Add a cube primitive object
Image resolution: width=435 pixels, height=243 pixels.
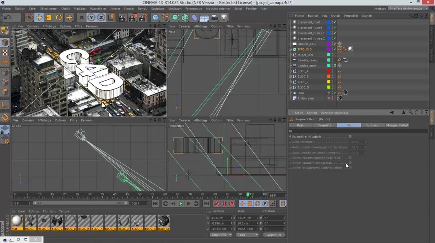click(x=155, y=17)
